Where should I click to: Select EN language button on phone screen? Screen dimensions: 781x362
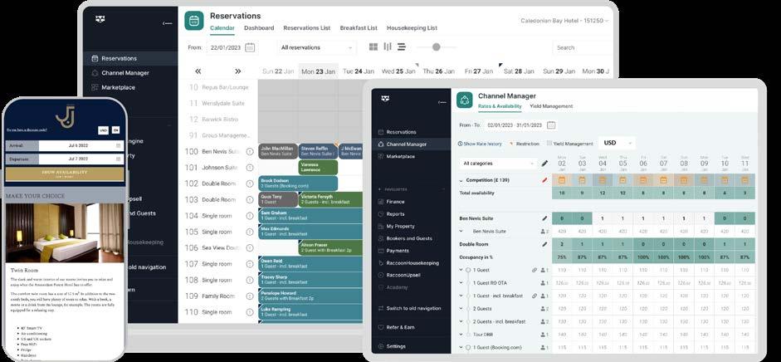[115, 130]
